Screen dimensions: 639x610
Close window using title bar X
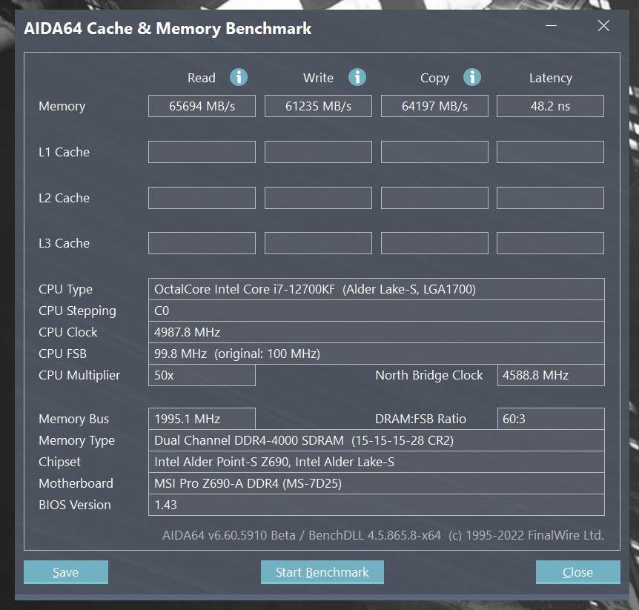[x=603, y=27]
